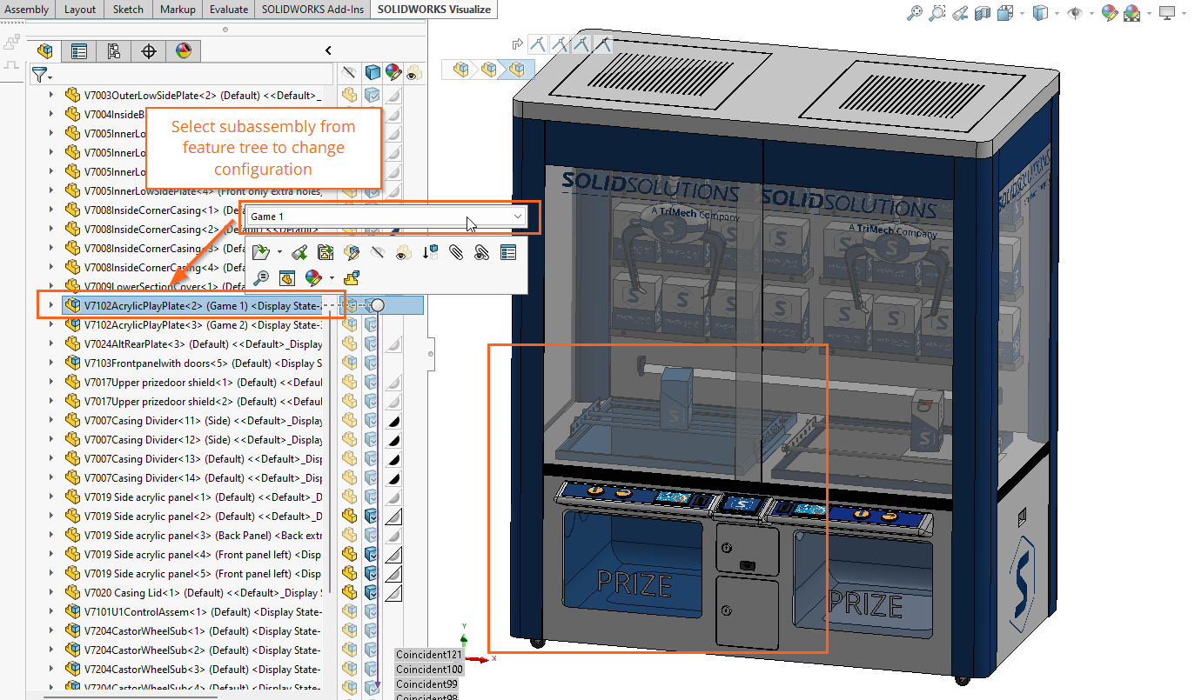Toggle Show Hidden Components in context toolbar

tap(402, 252)
